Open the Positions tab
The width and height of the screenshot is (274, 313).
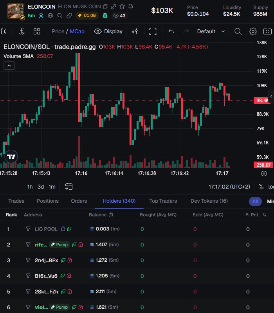[48, 201]
